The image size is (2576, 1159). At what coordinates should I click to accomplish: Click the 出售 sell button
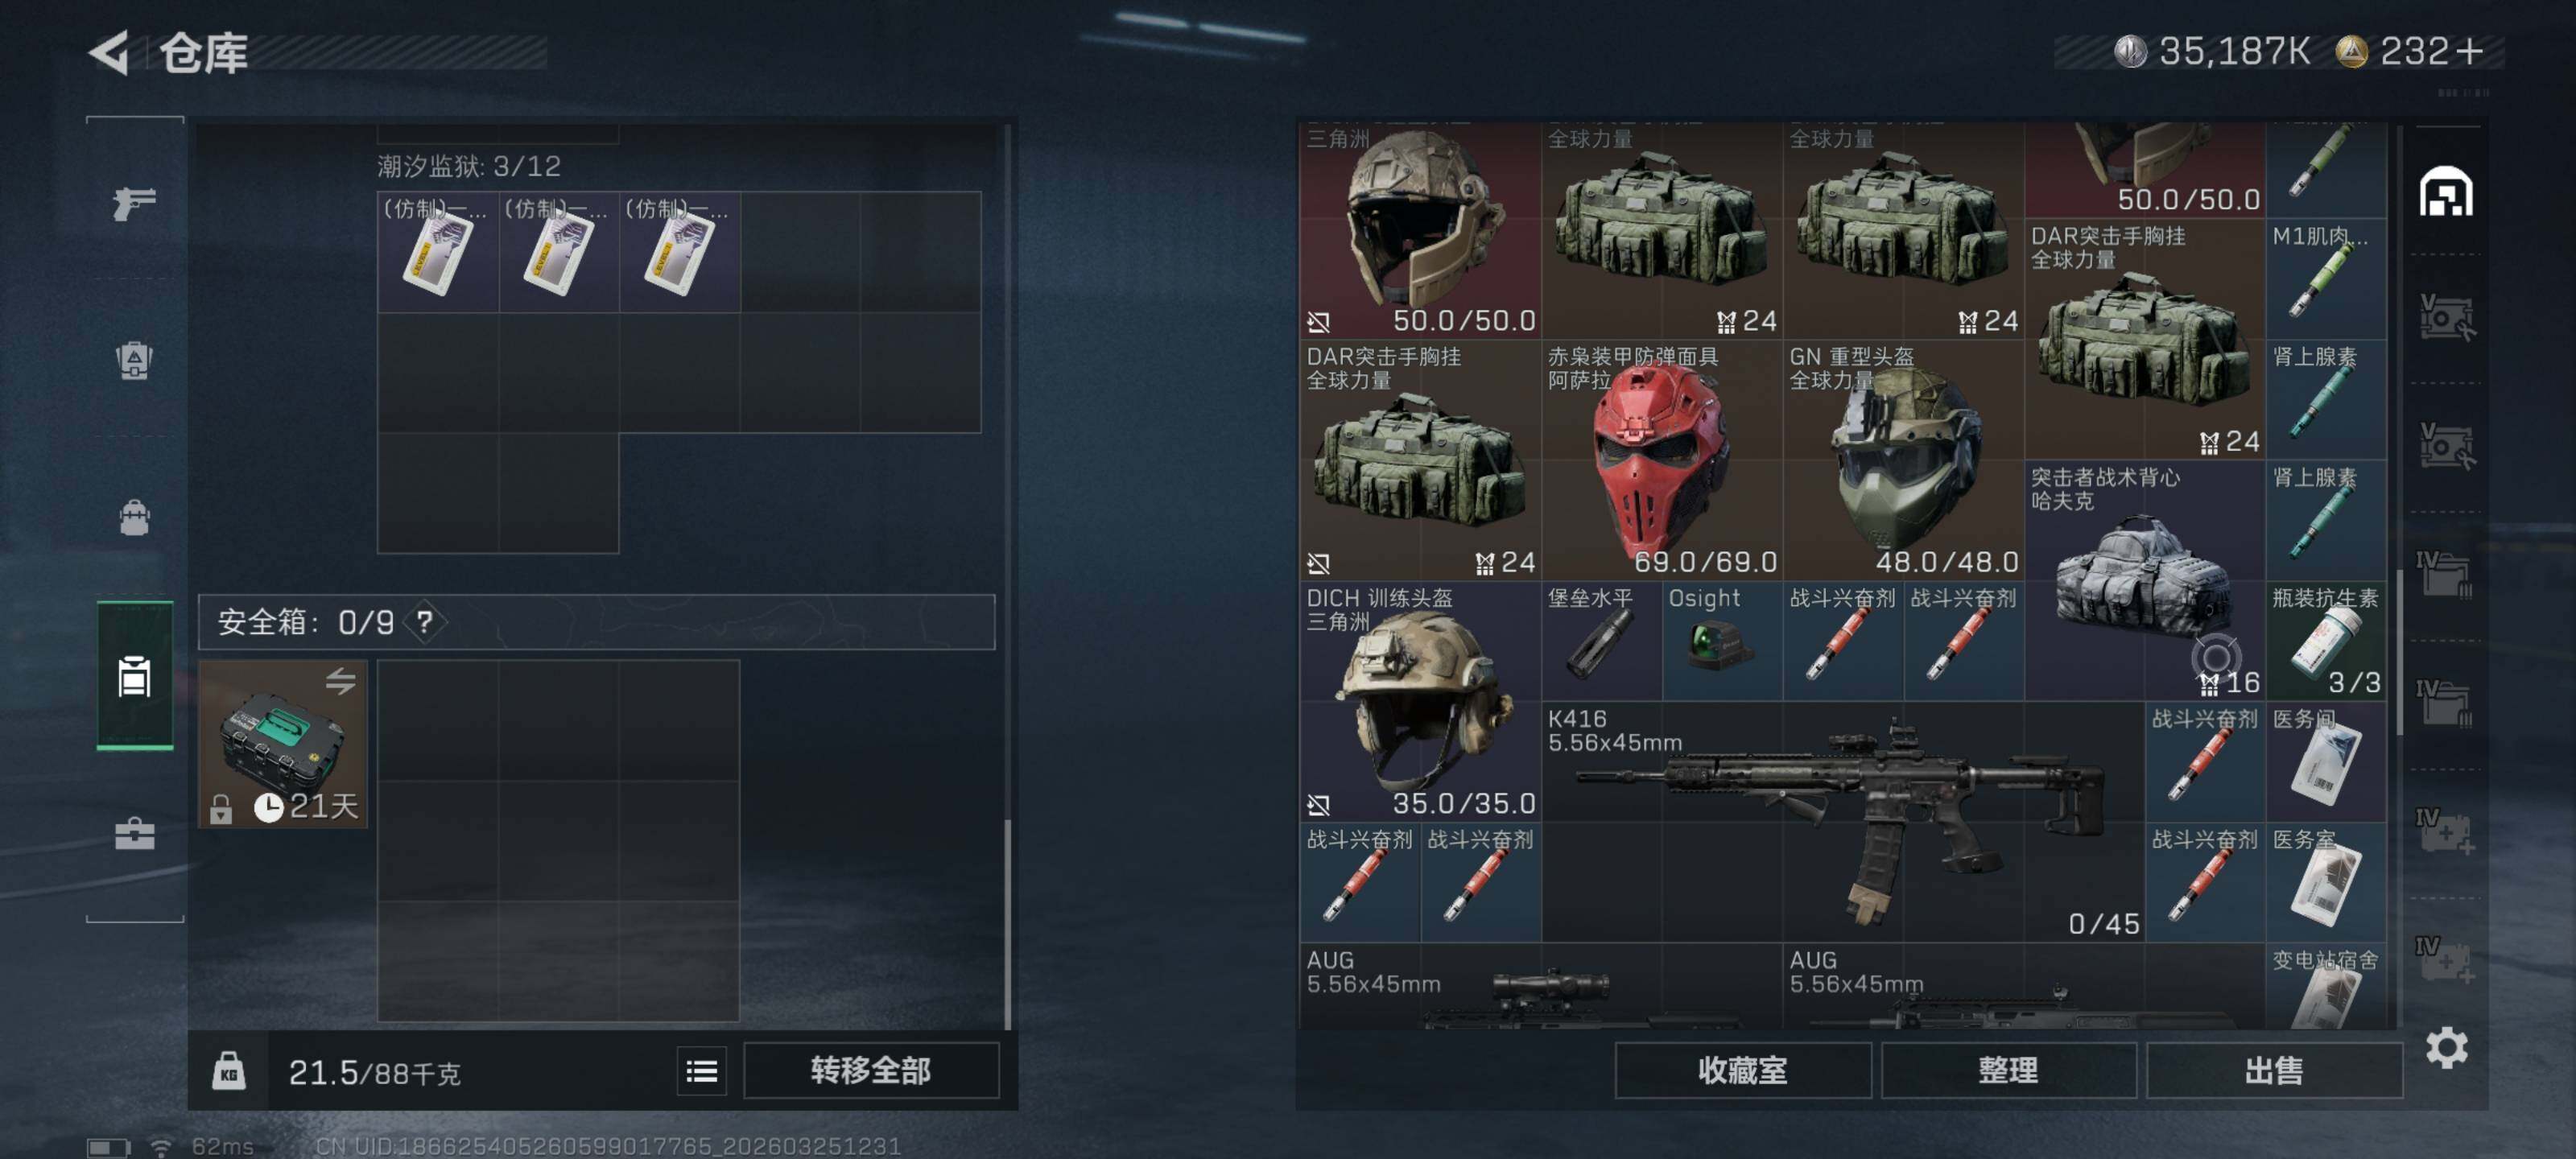pos(2274,1070)
